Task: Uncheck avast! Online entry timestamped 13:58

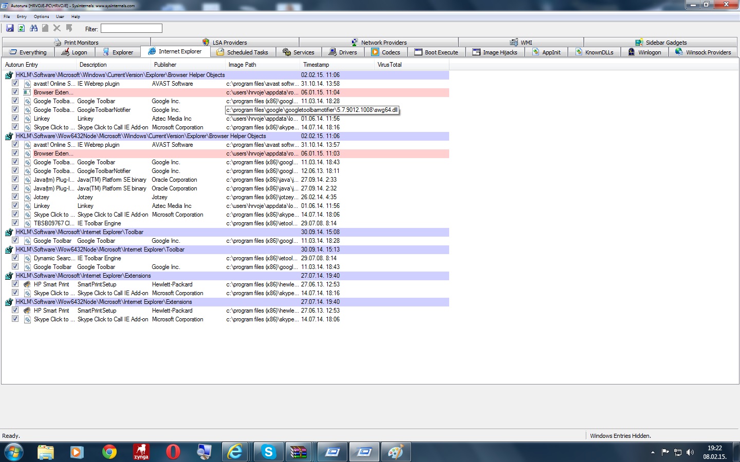Action: pos(15,83)
